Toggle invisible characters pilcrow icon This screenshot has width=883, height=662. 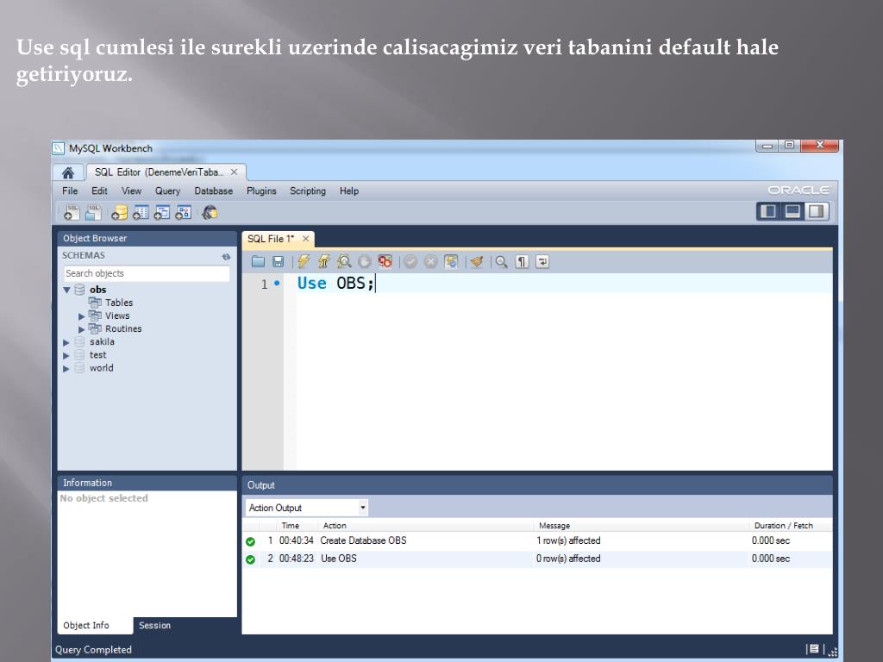pos(522,261)
